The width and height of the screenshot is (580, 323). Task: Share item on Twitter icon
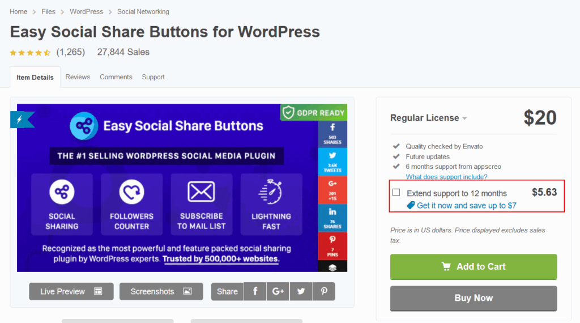tap(301, 291)
